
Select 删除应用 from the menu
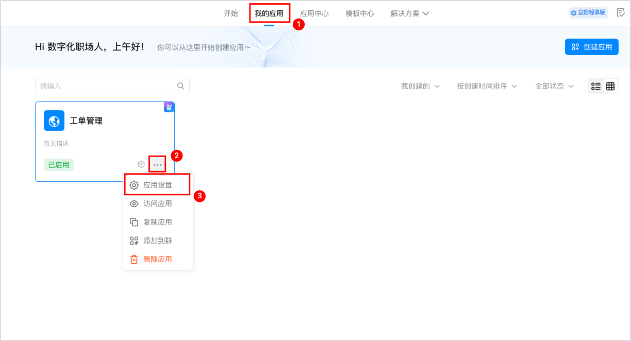(157, 259)
